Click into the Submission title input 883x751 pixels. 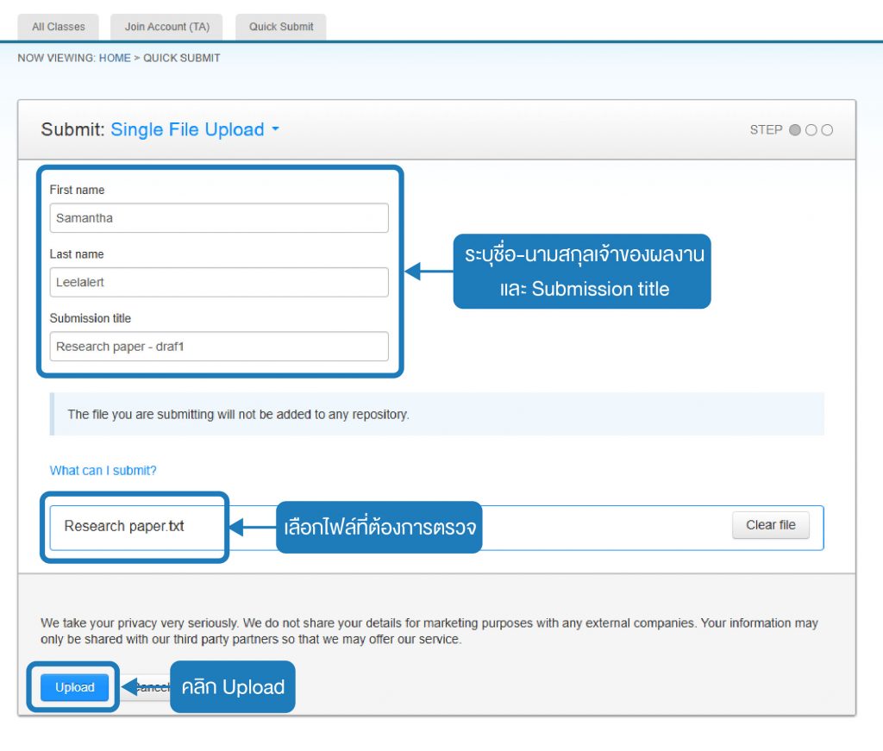pos(219,347)
